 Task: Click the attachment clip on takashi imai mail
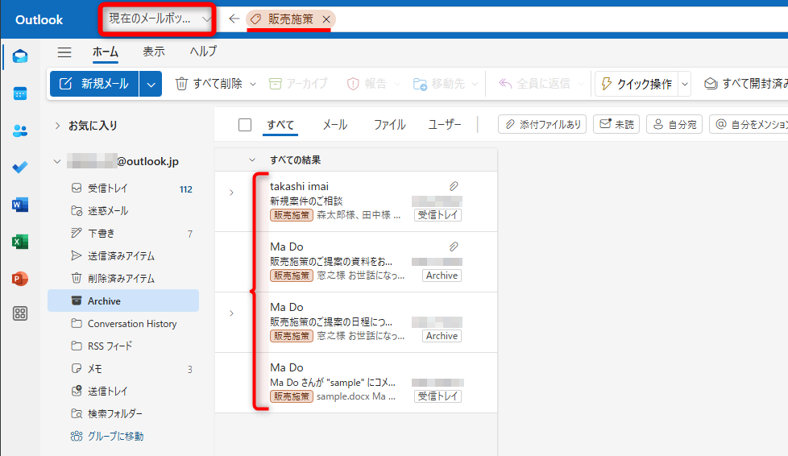tap(454, 187)
